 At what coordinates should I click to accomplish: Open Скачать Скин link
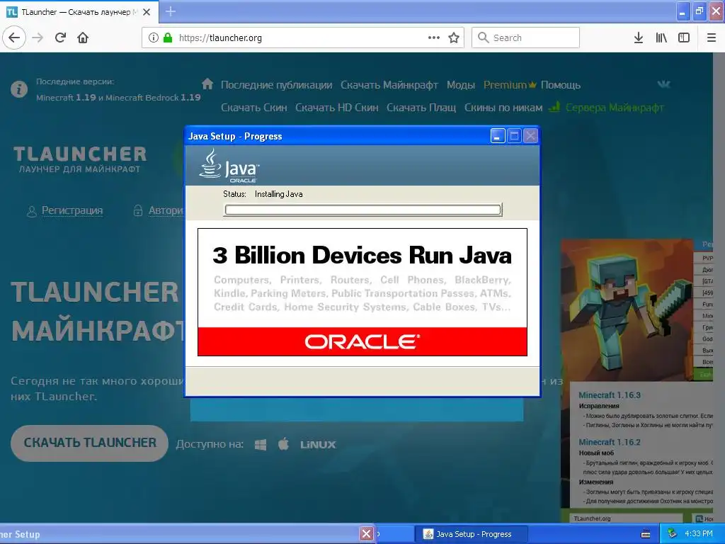point(254,108)
